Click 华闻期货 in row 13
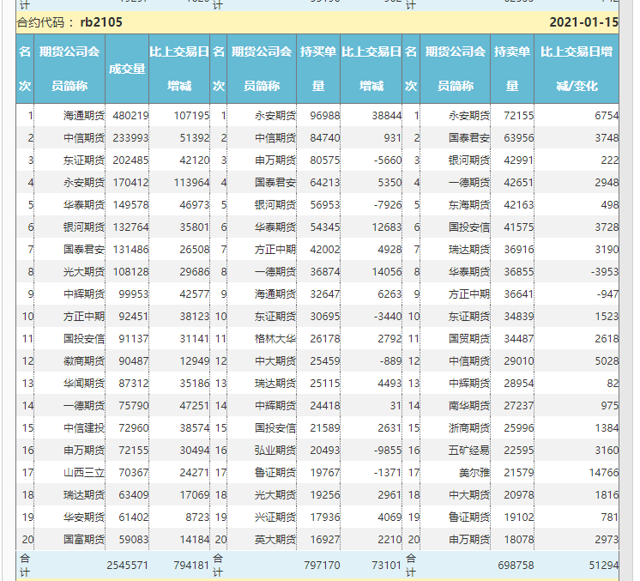 [x=84, y=384]
